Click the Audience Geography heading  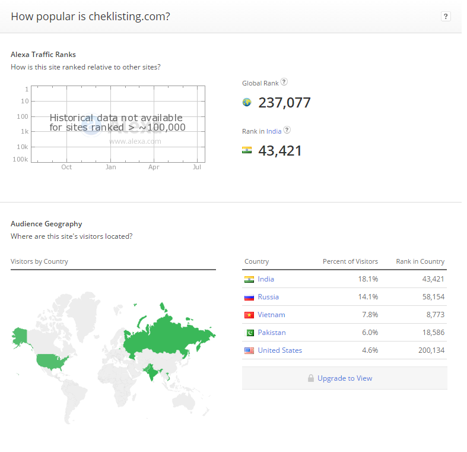click(46, 224)
